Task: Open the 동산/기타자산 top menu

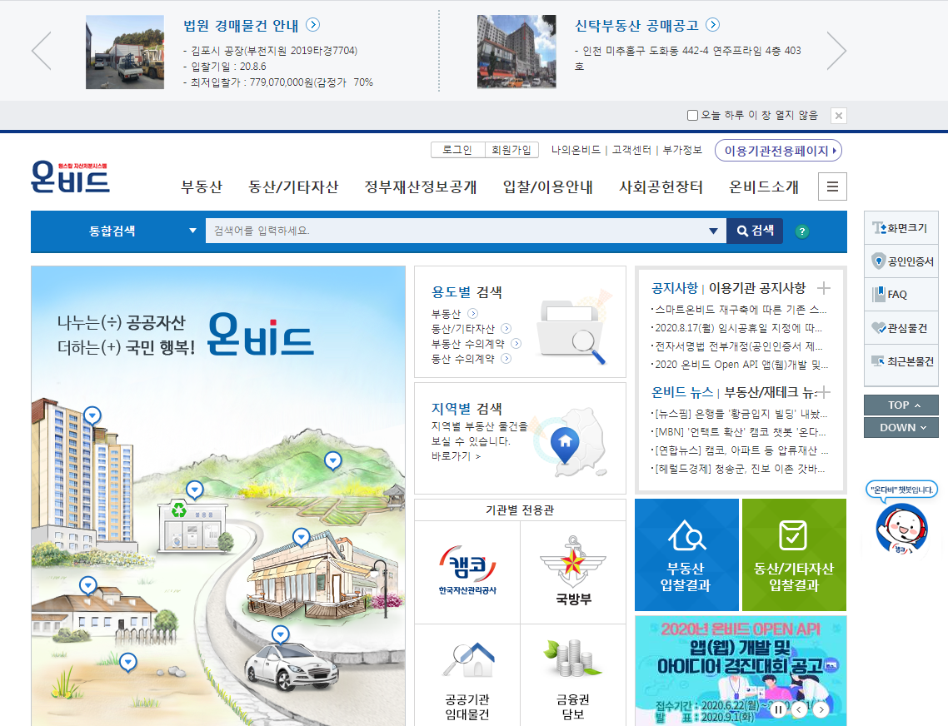Action: pyautogui.click(x=293, y=186)
